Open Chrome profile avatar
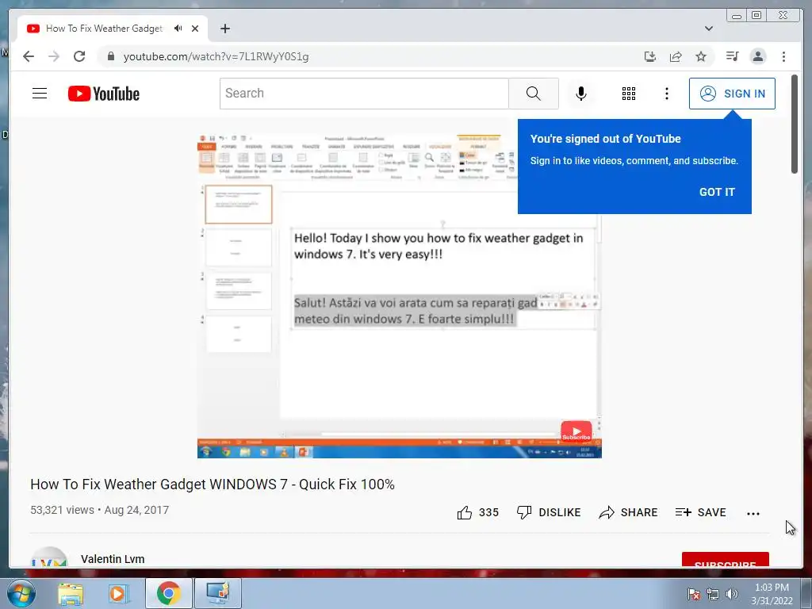 click(x=757, y=56)
